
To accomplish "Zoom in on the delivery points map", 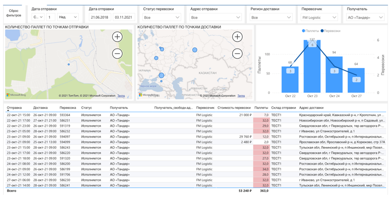I will (237, 37).
